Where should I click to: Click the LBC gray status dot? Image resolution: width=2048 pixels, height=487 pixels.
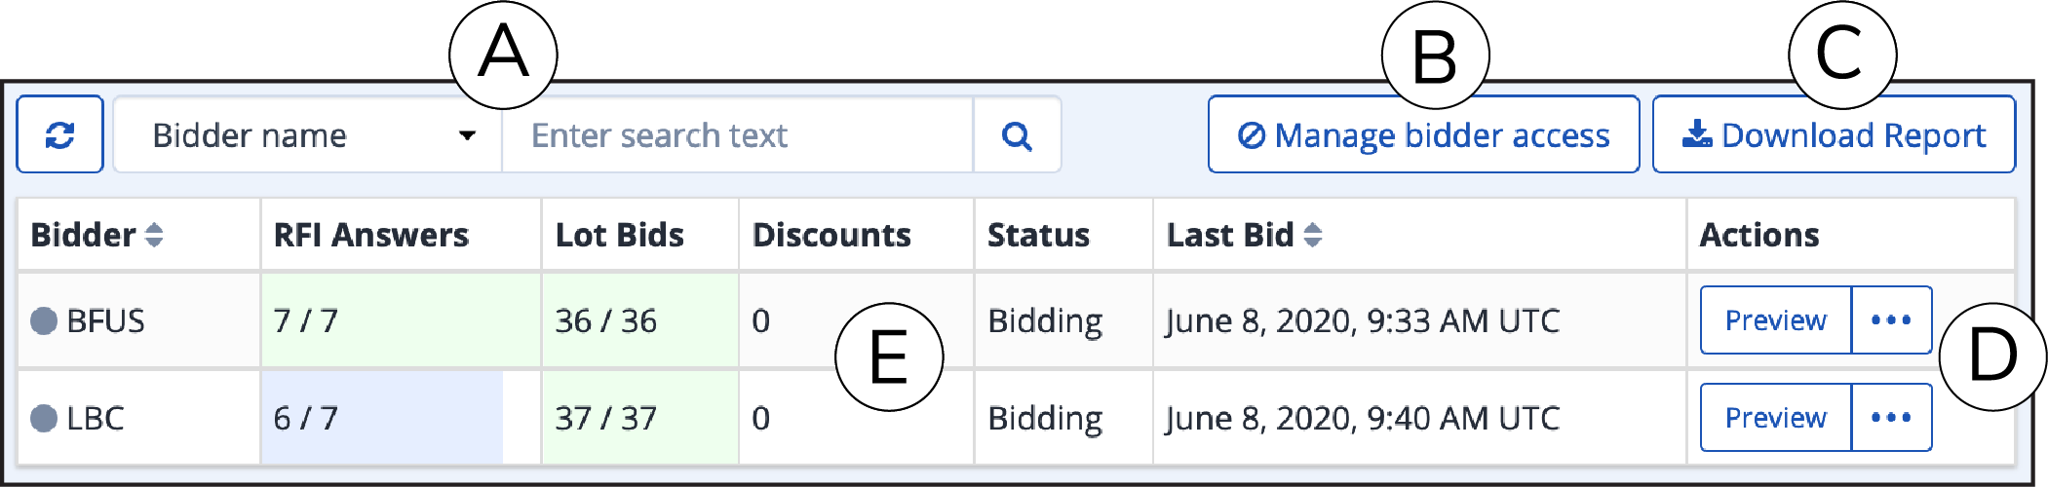coord(44,418)
